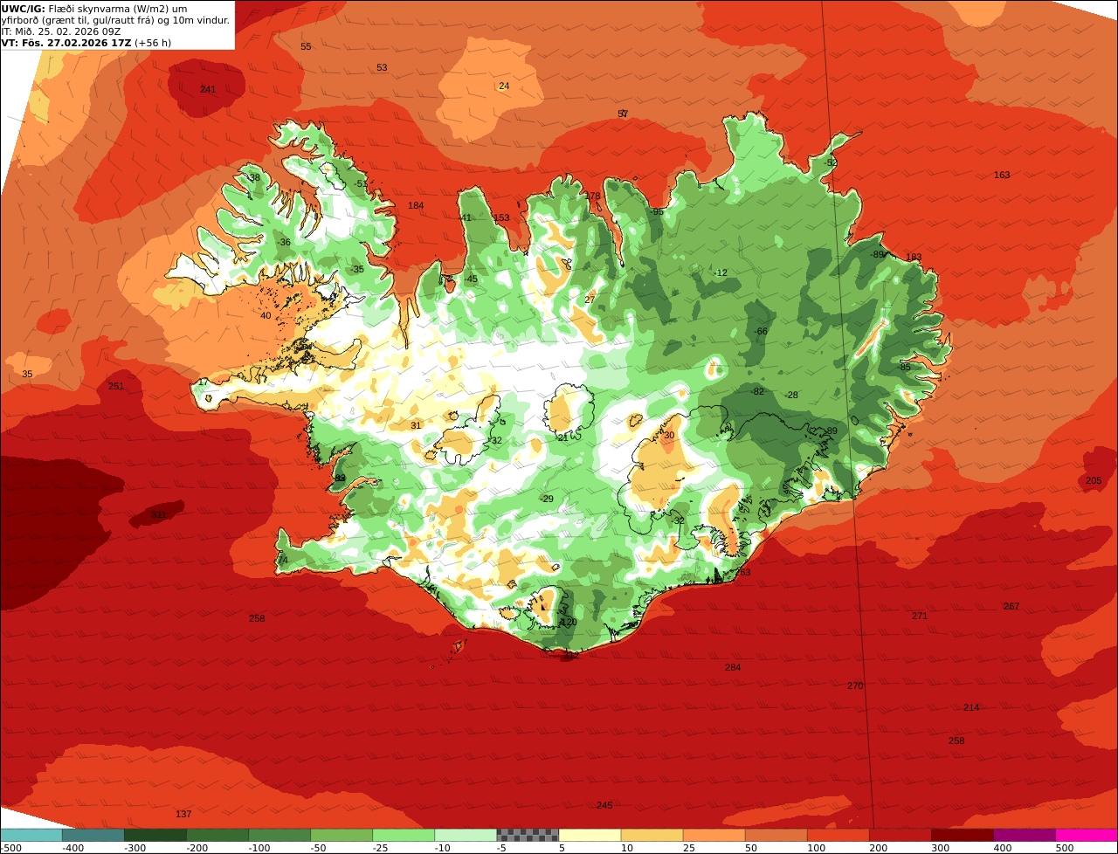Pick the legend color between 200 and 300
This screenshot has height=854, width=1118.
point(900,835)
